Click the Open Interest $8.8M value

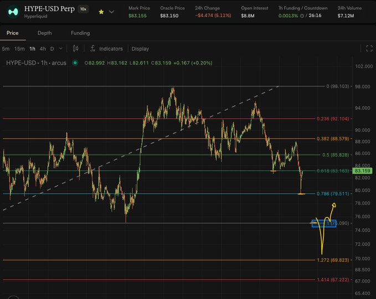click(x=248, y=16)
